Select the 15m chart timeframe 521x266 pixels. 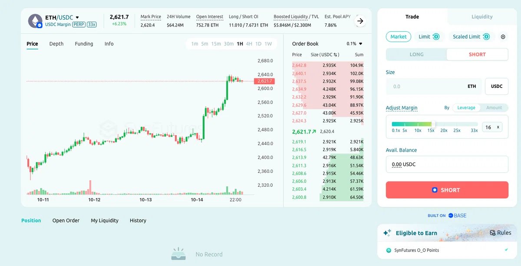[216, 44]
